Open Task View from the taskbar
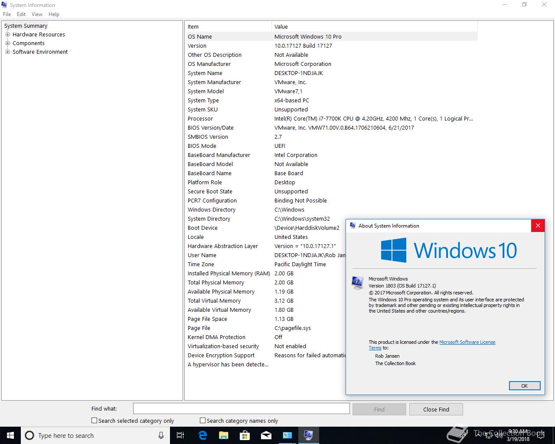Screen dimensions: 555x444 [180, 435]
